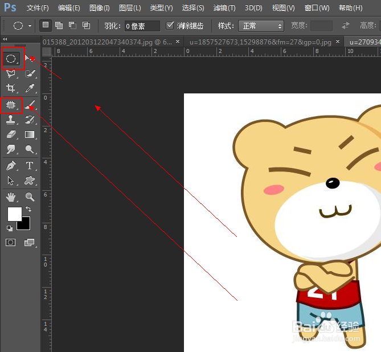Screen dimensions: 381x352
Task: Close the 015388_2012 document tab
Action: pyautogui.click(x=178, y=42)
